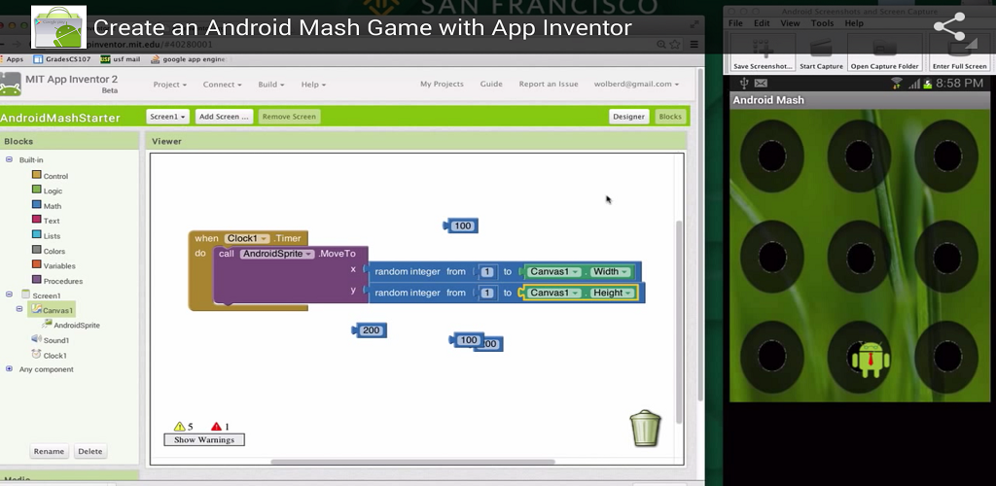Open View menu in Android Screenshots window
This screenshot has height=486, width=996.
790,22
